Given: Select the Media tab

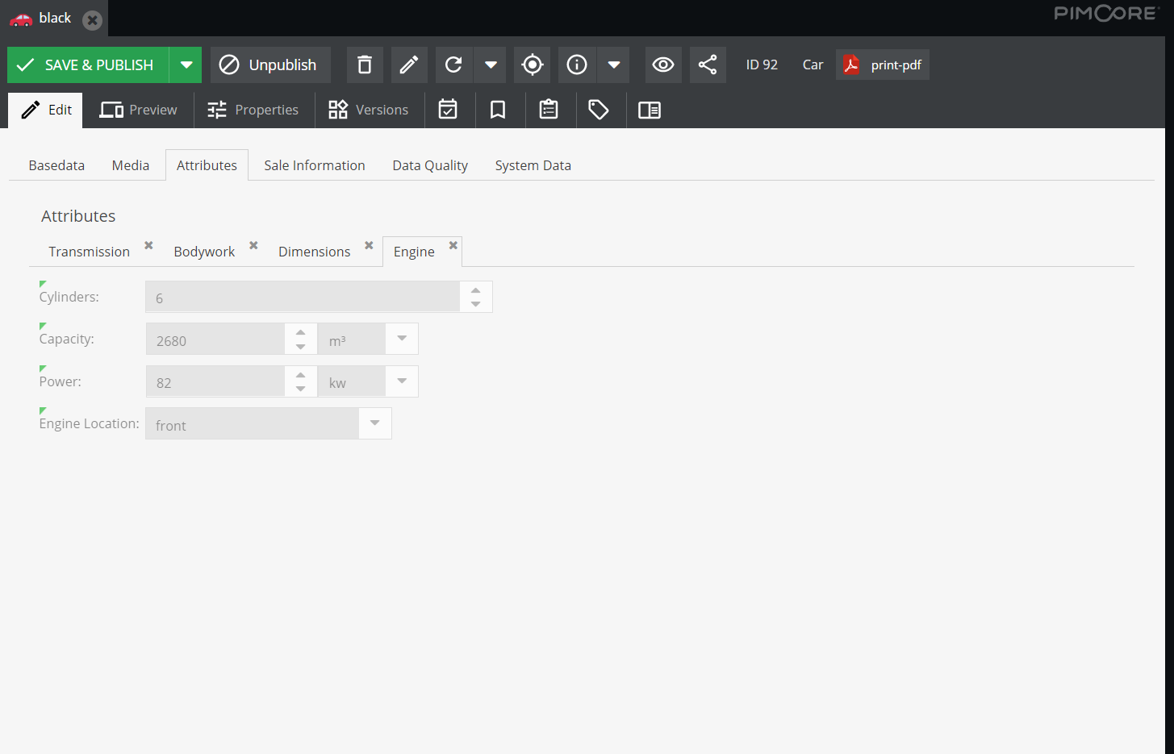Looking at the screenshot, I should click(131, 165).
